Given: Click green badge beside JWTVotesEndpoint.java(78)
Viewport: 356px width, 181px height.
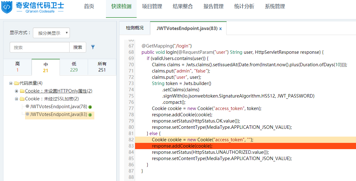Looking at the screenshot, I should coord(90,107).
